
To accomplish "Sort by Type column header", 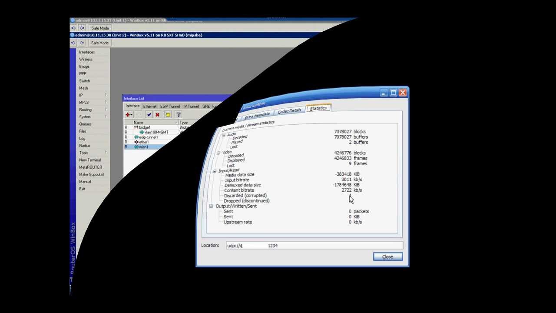I will (184, 123).
